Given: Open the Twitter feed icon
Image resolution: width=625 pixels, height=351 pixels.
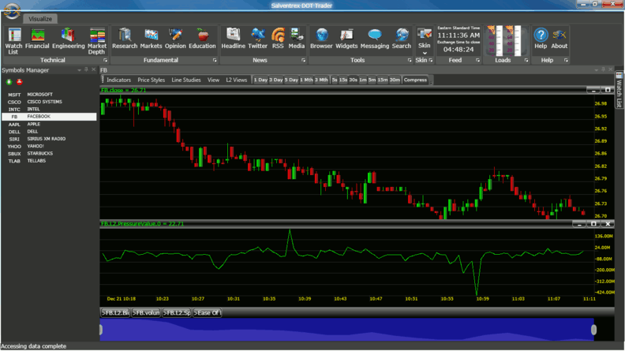Looking at the screenshot, I should tap(257, 39).
